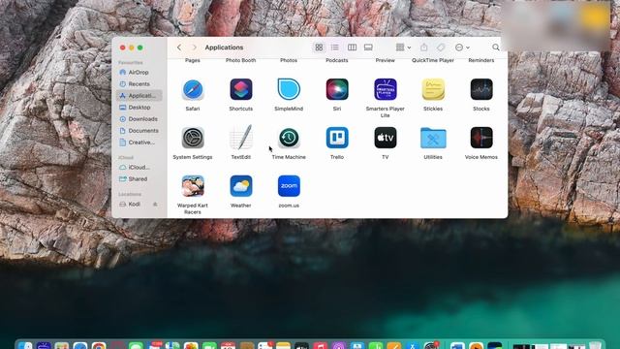
Task: Go forward with the right chevron
Action: 194,48
